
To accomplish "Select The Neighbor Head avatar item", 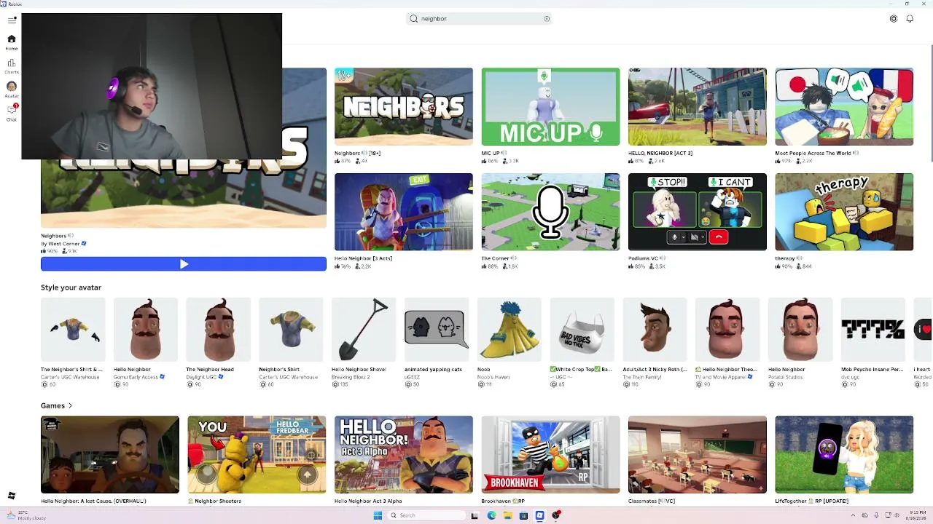I will click(219, 330).
